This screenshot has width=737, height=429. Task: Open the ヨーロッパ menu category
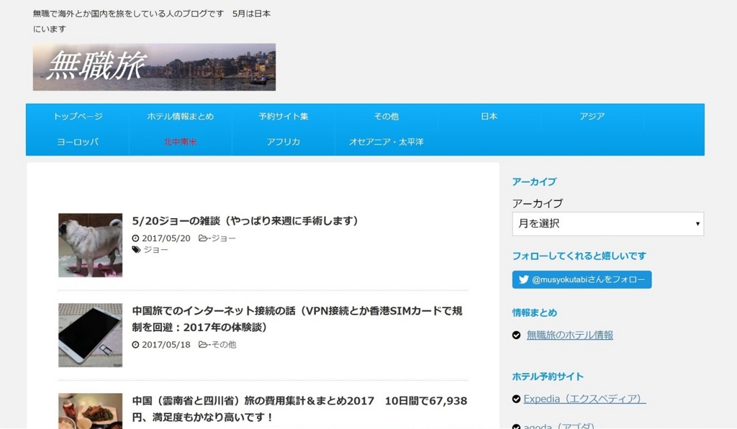78,142
